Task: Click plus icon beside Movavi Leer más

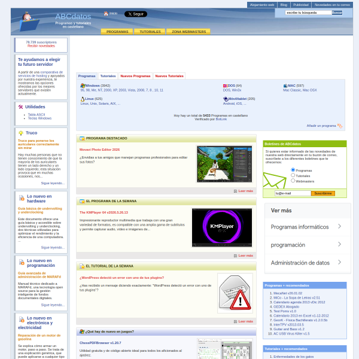Action: (235, 191)
